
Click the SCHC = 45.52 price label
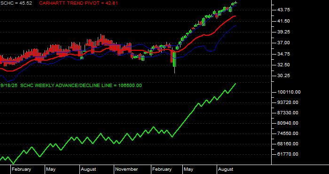point(16,3)
